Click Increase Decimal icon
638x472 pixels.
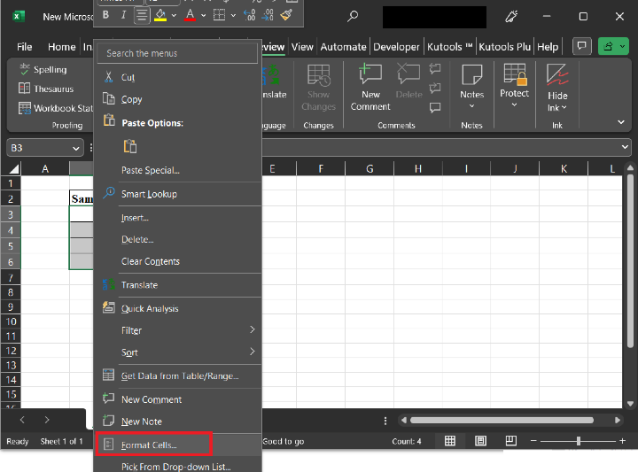tap(249, 15)
